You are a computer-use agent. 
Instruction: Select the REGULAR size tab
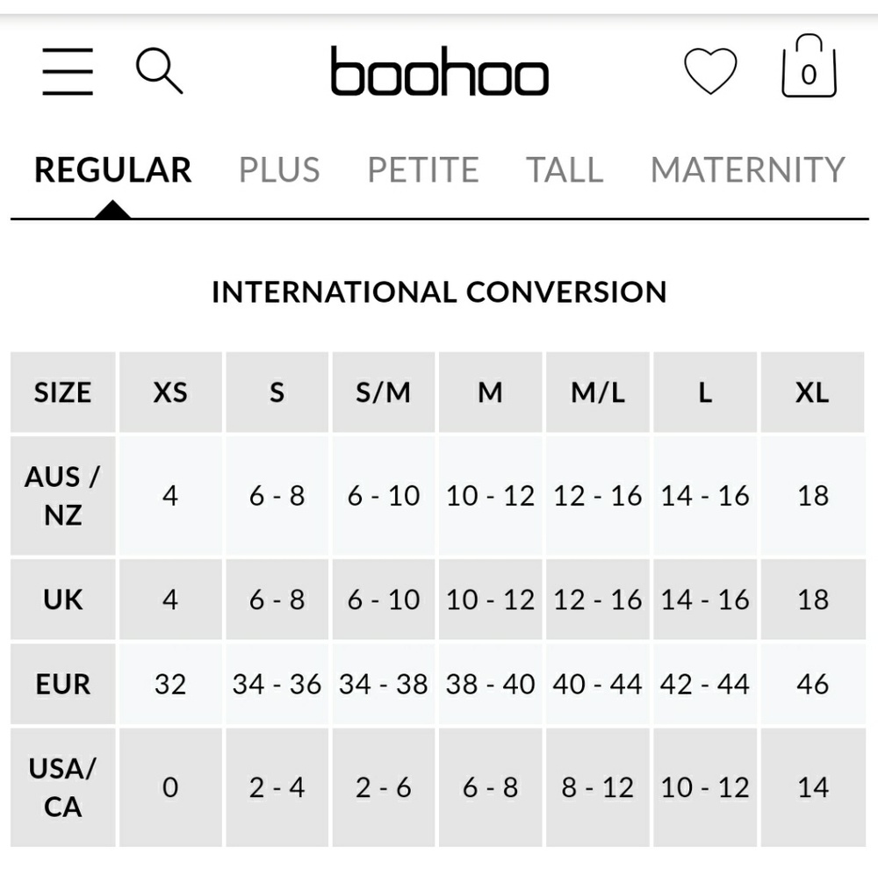click(x=112, y=169)
